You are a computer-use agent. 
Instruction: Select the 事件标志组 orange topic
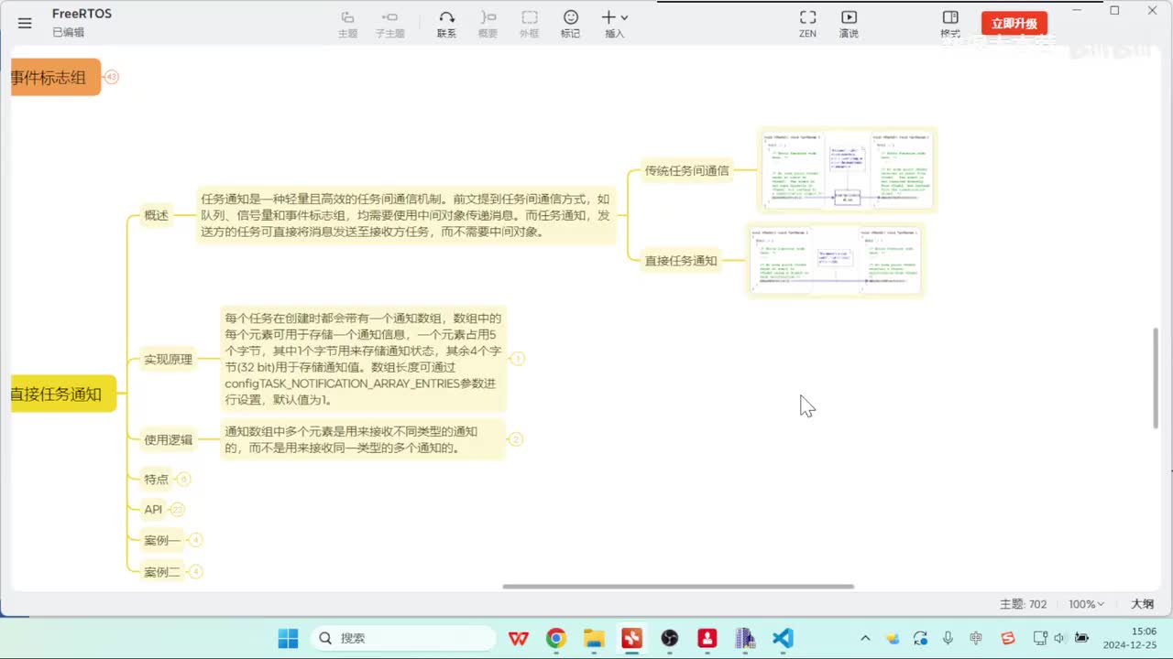coord(54,77)
